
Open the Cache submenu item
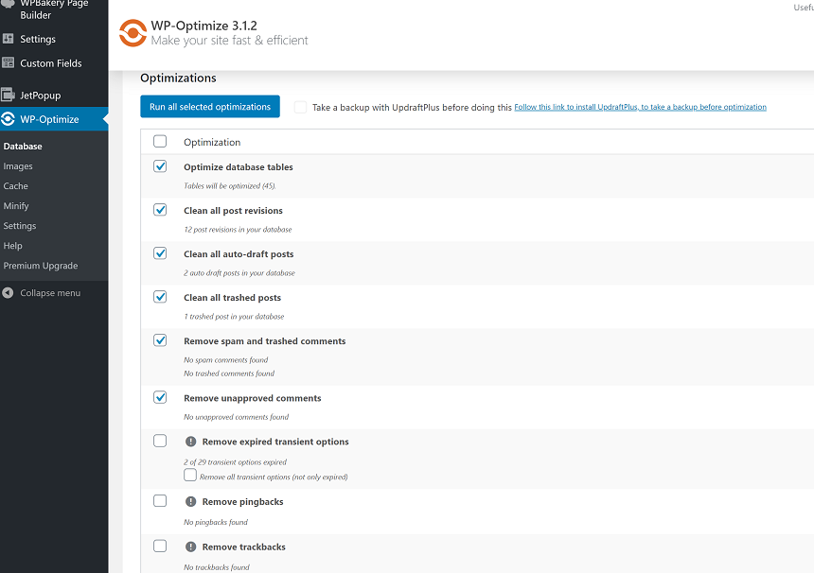click(15, 185)
